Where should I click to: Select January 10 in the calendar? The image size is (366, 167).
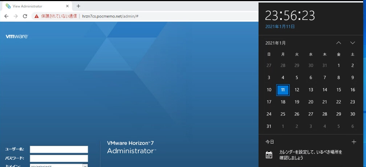(269, 90)
